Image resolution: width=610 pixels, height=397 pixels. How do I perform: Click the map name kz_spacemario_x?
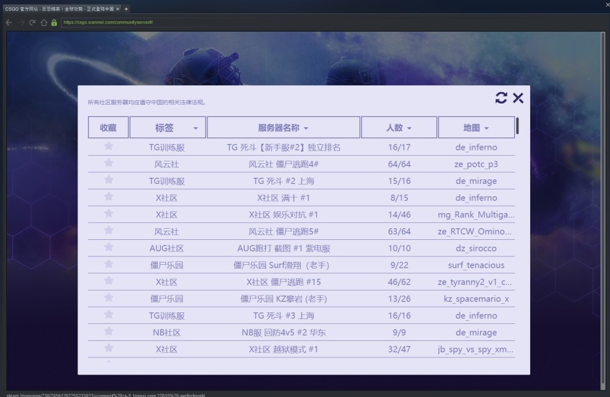(476, 299)
